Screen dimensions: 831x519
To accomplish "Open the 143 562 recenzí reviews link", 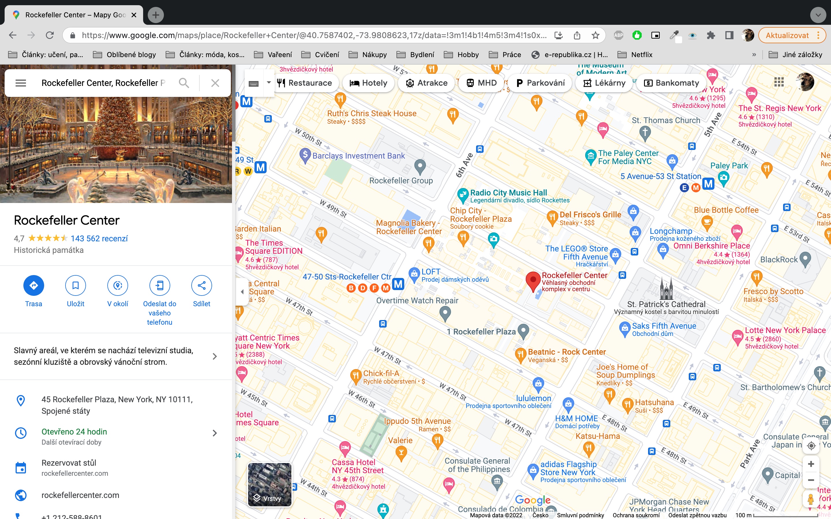I will (99, 238).
